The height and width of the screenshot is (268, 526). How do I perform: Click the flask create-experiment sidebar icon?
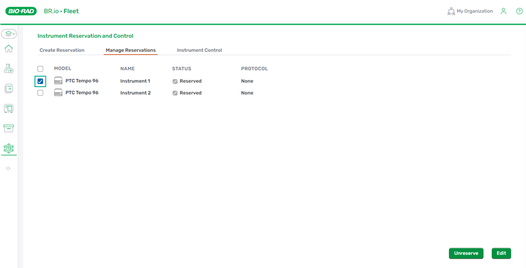coord(8,69)
